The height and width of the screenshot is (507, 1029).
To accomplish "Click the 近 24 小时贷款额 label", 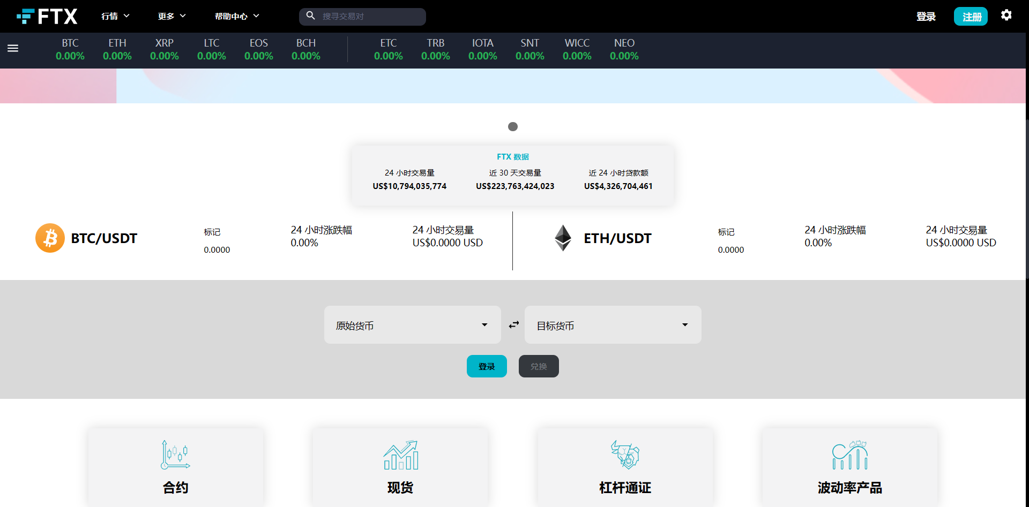I will coord(618,173).
